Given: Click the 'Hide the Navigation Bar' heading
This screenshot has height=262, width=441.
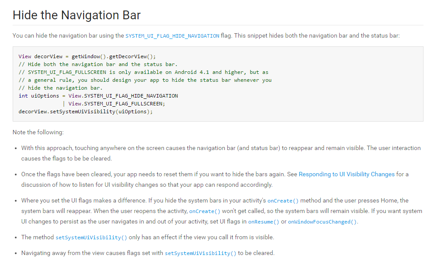Looking at the screenshot, I should [76, 15].
